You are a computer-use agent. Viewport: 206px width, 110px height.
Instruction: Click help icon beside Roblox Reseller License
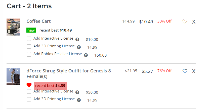[86, 55]
